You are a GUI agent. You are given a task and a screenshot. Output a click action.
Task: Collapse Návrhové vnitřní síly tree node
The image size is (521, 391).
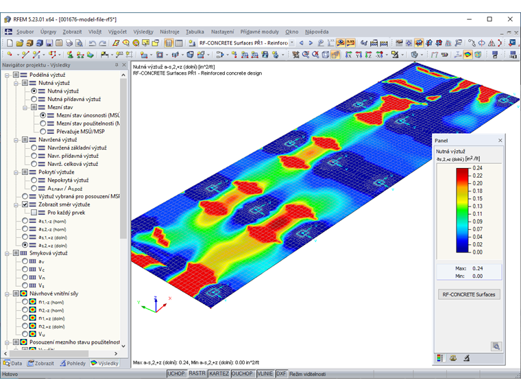click(x=7, y=294)
